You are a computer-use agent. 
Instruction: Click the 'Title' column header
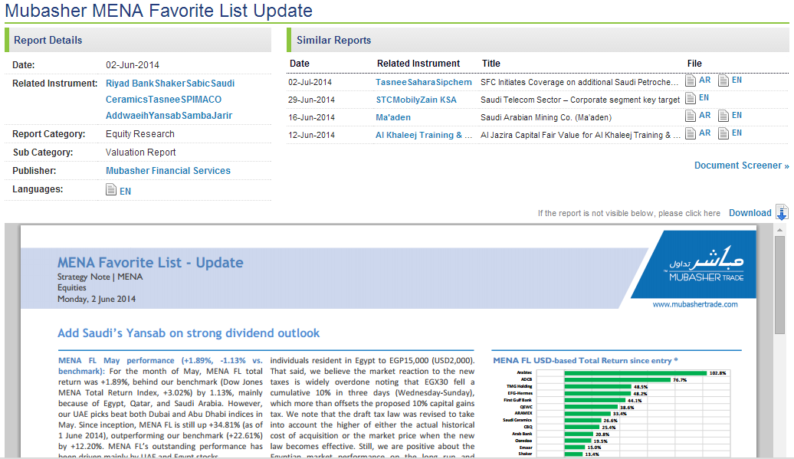[491, 64]
